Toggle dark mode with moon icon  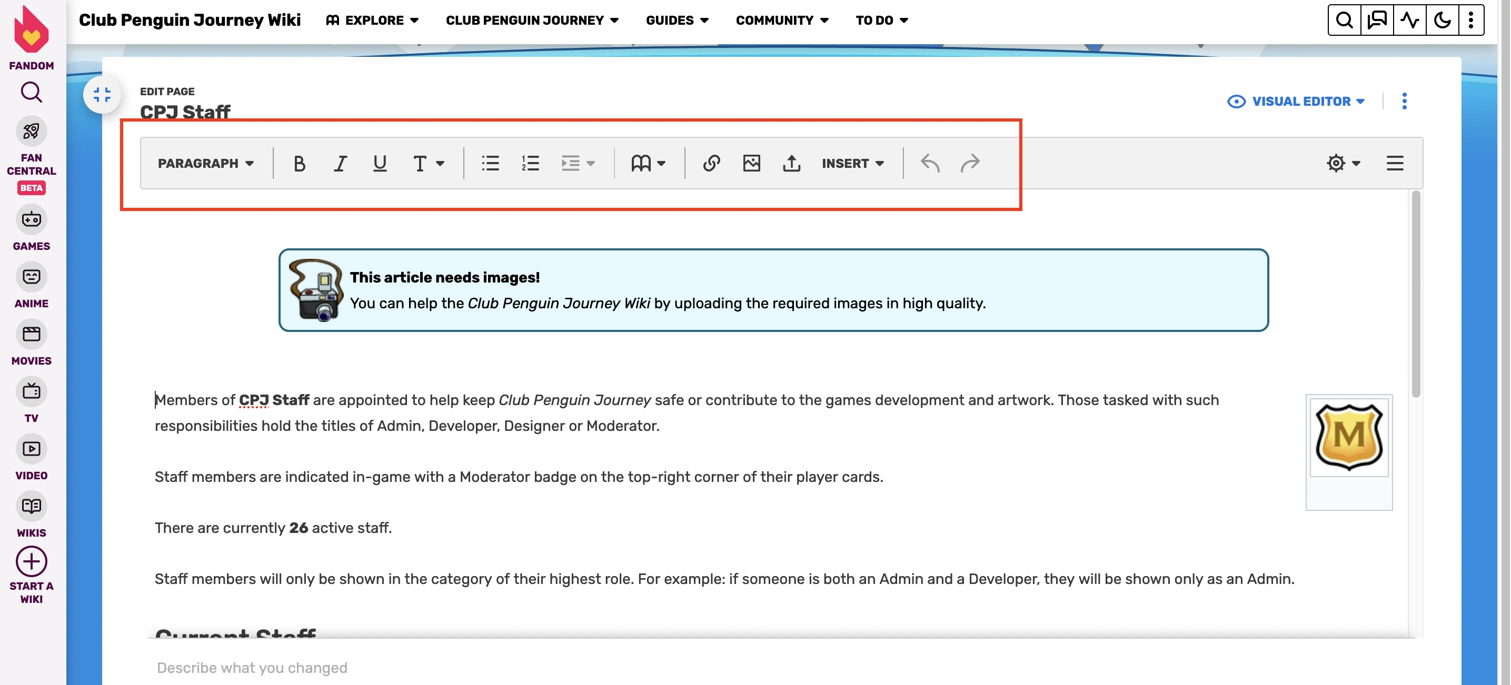pos(1442,20)
